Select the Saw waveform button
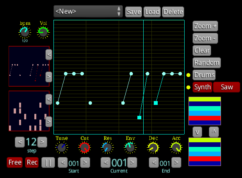Screen dimensions: 242x178 [x=226, y=87]
